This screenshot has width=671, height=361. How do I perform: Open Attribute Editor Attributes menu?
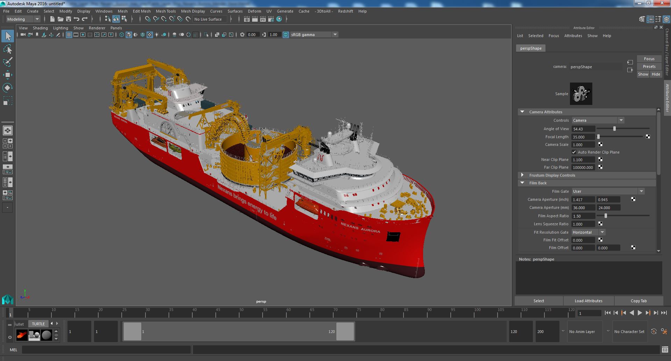[x=573, y=36]
